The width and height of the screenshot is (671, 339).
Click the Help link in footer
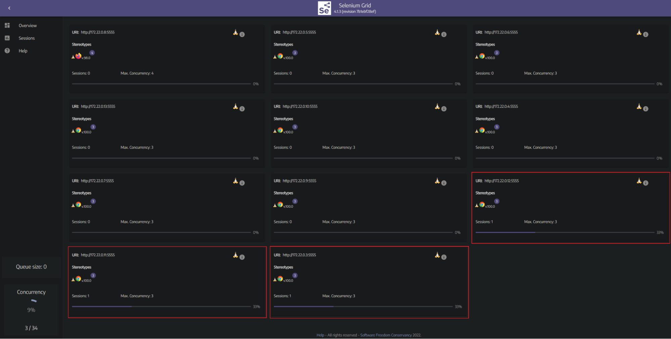(320, 335)
